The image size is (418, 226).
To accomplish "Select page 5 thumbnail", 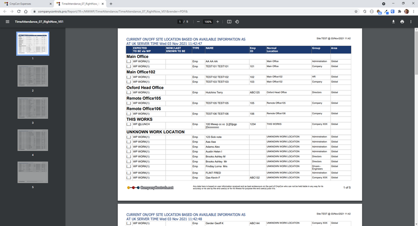I will pos(33,172).
